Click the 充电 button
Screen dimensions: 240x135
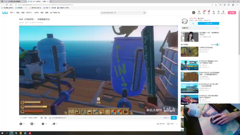193,23
